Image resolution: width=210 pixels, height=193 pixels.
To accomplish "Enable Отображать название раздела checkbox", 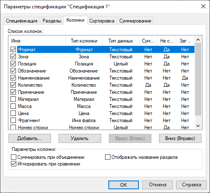I will [x=108, y=157].
